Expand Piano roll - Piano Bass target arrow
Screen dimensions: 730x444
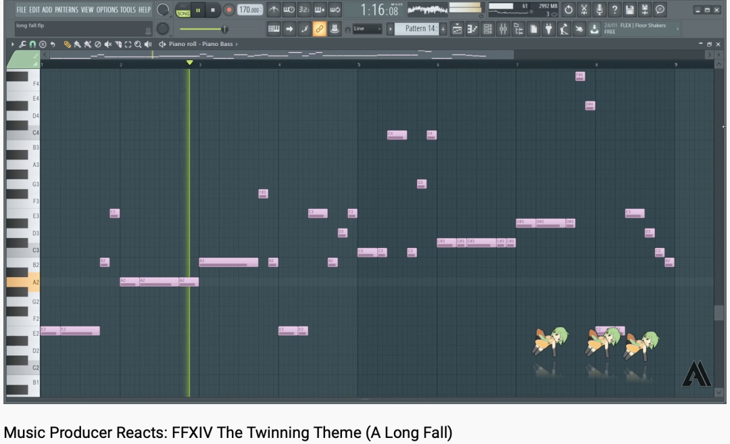(x=237, y=44)
